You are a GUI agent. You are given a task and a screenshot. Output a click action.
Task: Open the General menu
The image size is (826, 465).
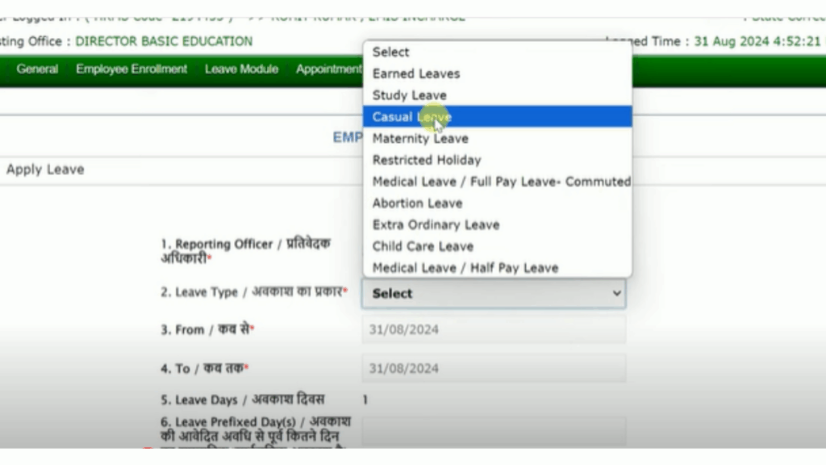coord(37,69)
